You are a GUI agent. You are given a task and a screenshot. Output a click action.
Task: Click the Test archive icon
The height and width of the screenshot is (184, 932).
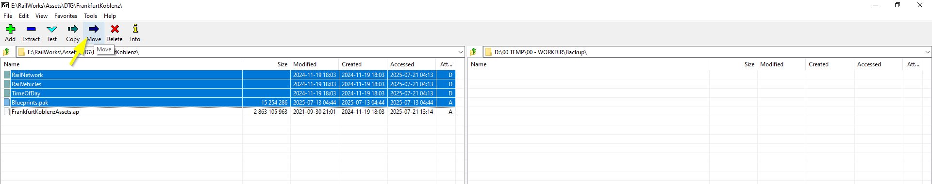(x=52, y=30)
